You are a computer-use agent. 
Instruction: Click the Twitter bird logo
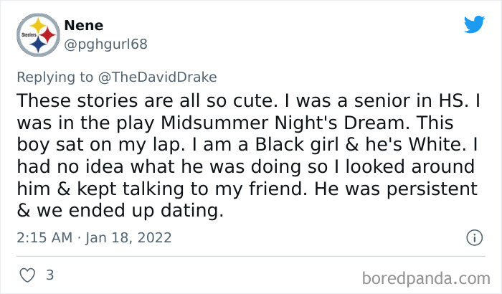pyautogui.click(x=474, y=25)
